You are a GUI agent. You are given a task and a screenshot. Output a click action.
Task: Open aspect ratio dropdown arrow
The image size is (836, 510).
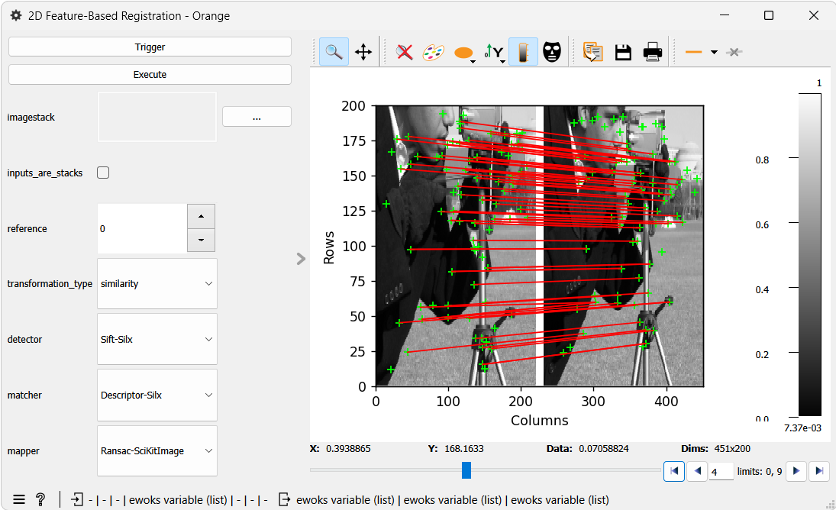pyautogui.click(x=473, y=62)
